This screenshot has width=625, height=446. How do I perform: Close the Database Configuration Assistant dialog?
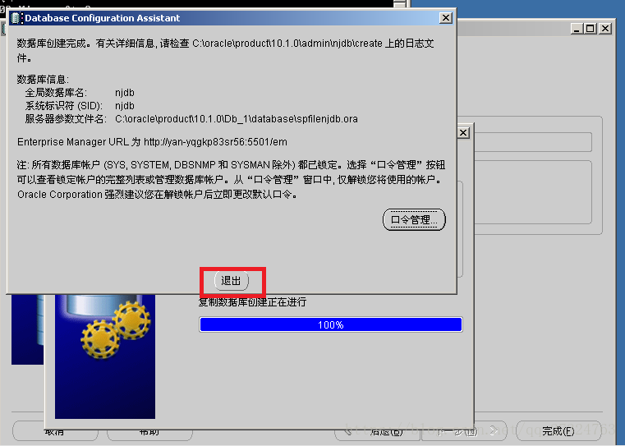coord(446,18)
